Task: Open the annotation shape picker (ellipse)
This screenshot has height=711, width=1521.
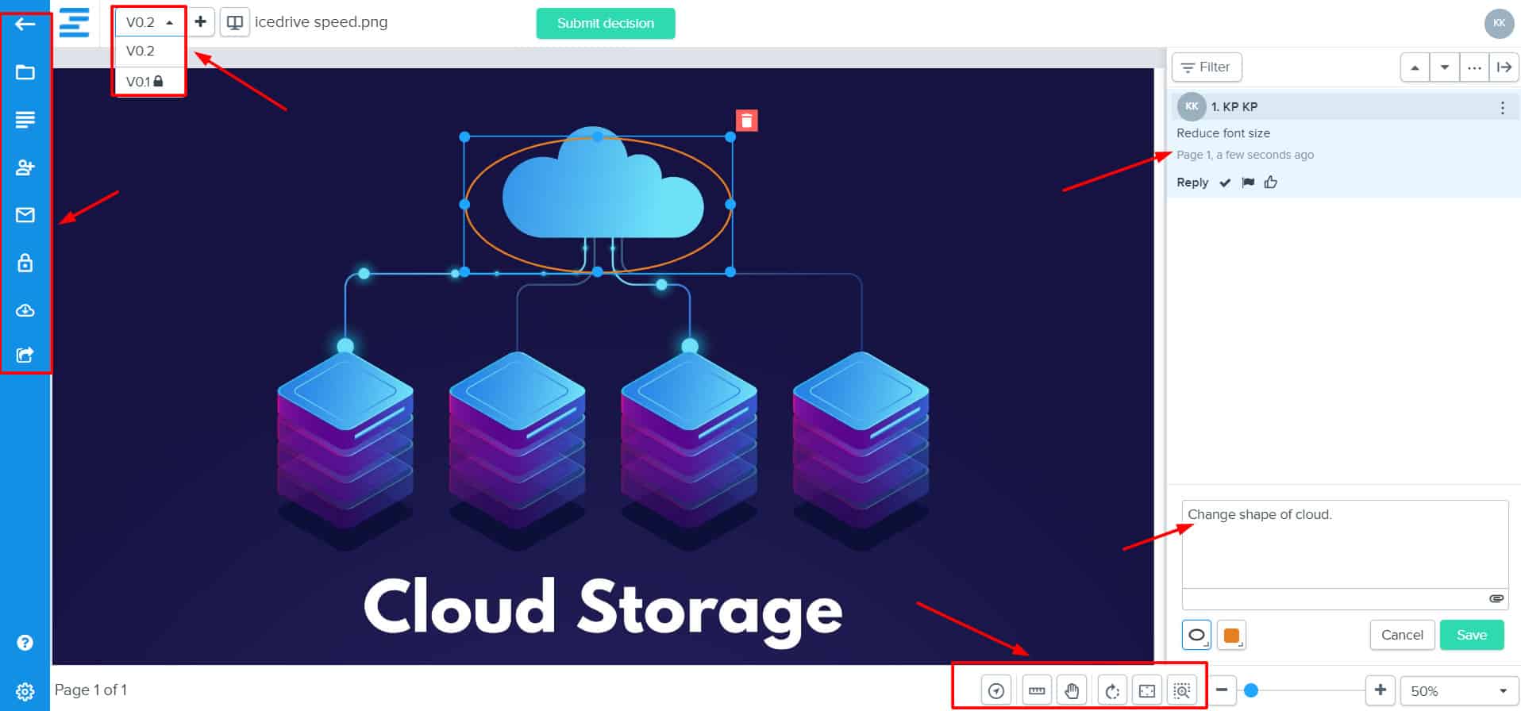Action: [x=1196, y=635]
